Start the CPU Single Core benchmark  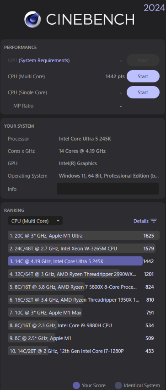(143, 92)
